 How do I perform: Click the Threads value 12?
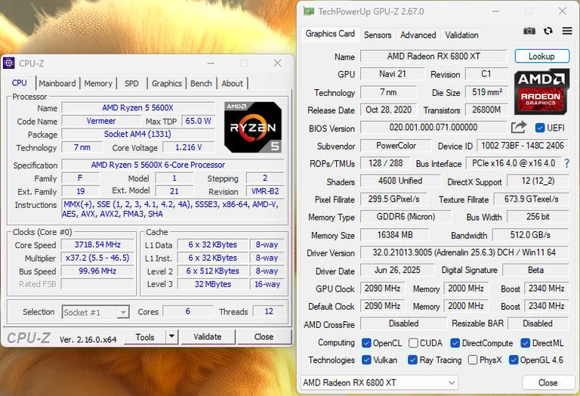(x=269, y=311)
